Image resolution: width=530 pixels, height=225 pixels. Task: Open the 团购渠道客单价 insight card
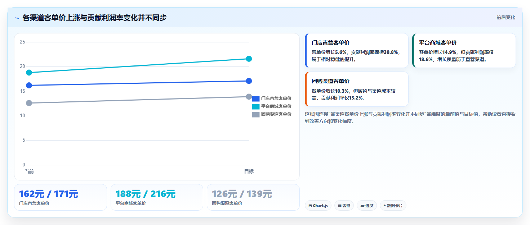(x=357, y=89)
